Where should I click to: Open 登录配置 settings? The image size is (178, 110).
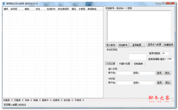137,45
